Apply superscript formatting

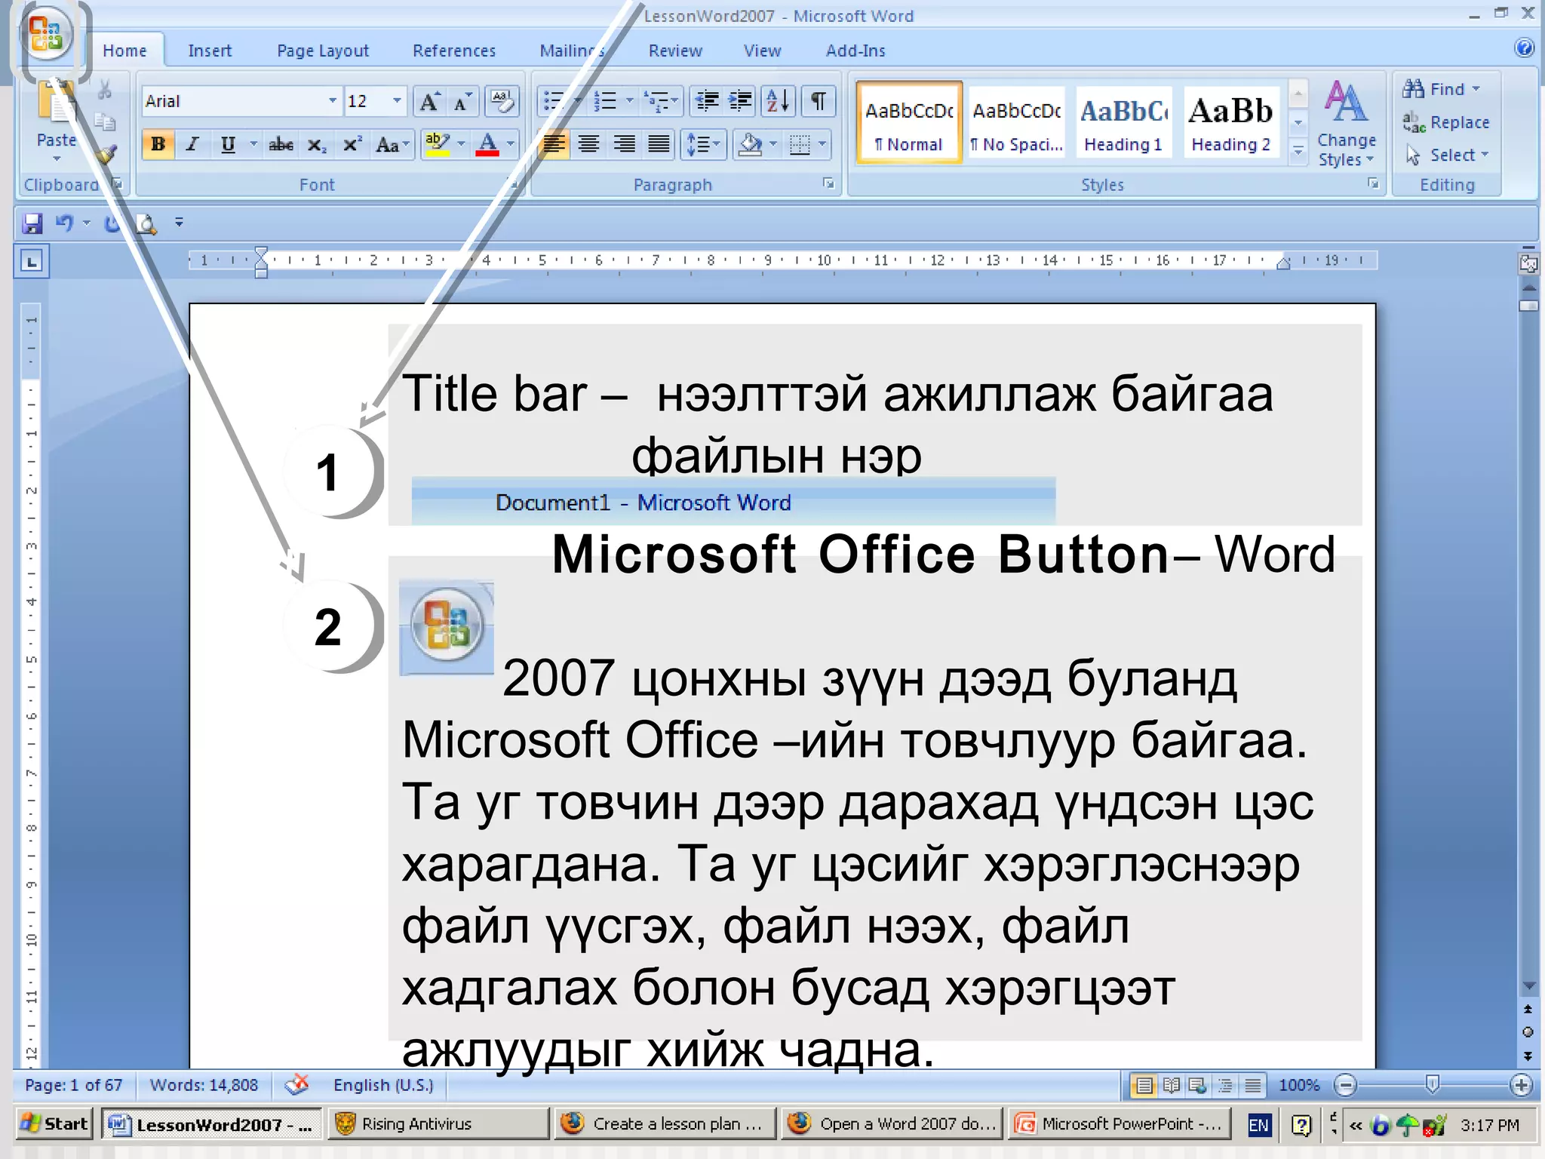click(351, 144)
